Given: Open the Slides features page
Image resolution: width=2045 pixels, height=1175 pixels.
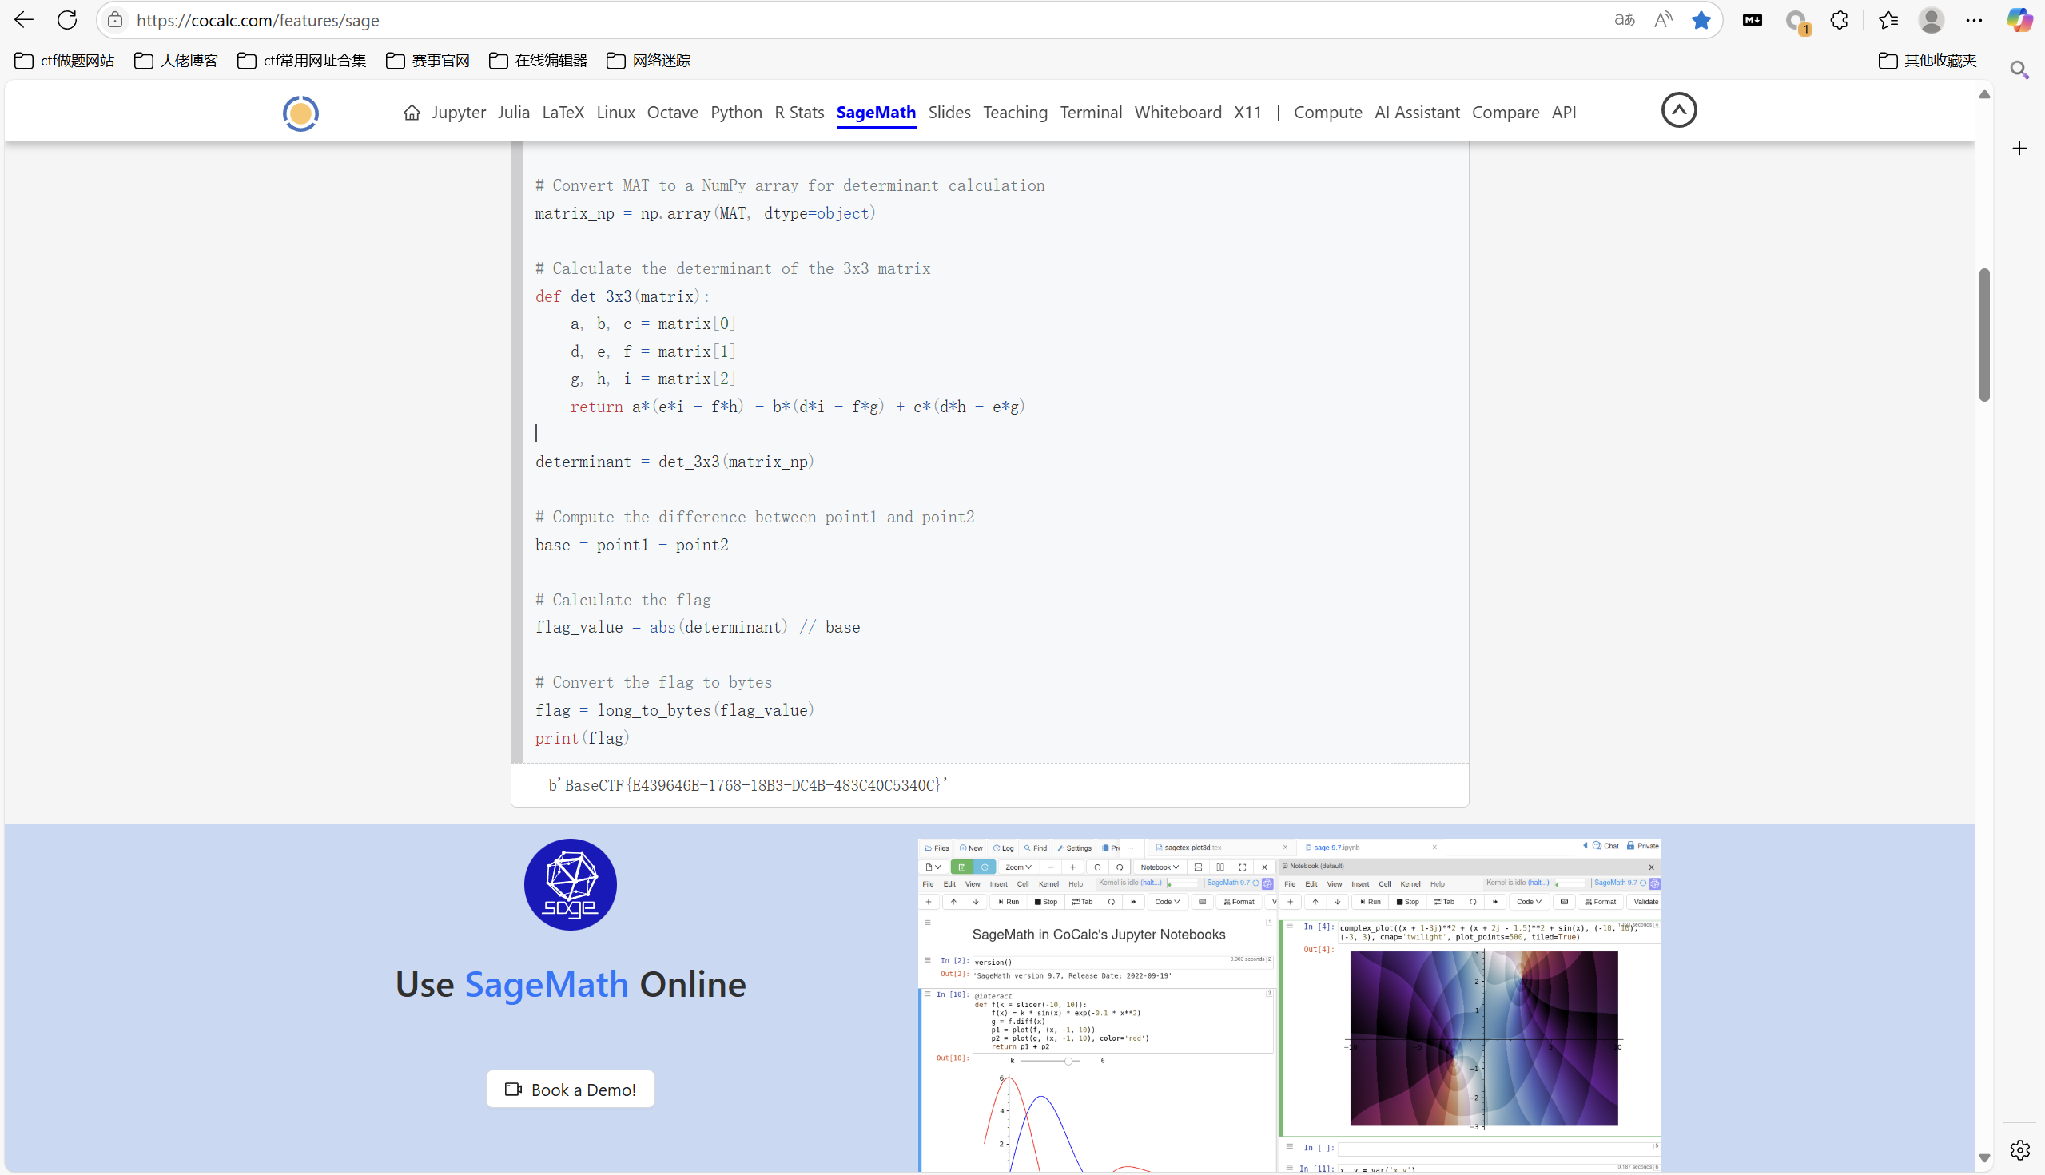Looking at the screenshot, I should (x=949, y=112).
